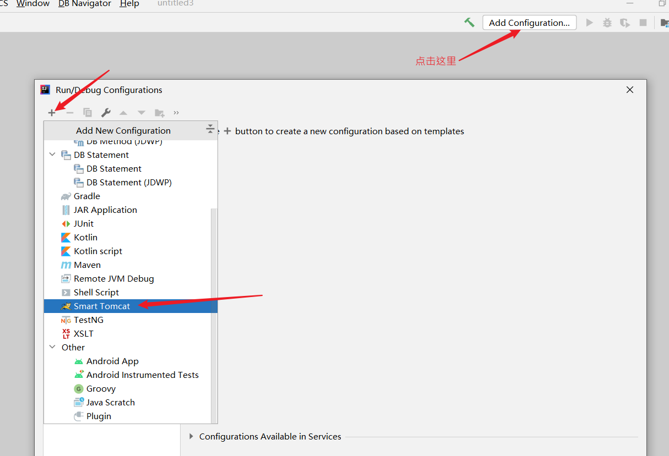The width and height of the screenshot is (669, 456).
Task: Click the Debug bug icon in toolbar
Action: [607, 23]
